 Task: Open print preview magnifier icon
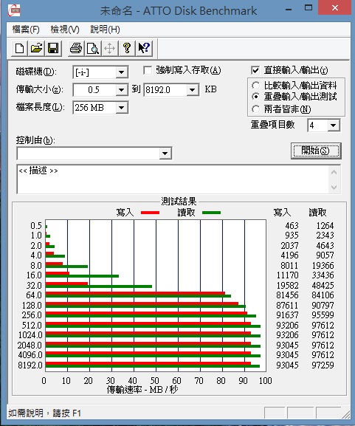click(92, 49)
